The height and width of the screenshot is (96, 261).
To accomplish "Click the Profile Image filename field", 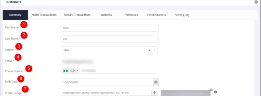I will pyautogui.click(x=107, y=93).
